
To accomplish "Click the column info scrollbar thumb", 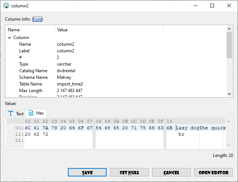I will (230, 45).
